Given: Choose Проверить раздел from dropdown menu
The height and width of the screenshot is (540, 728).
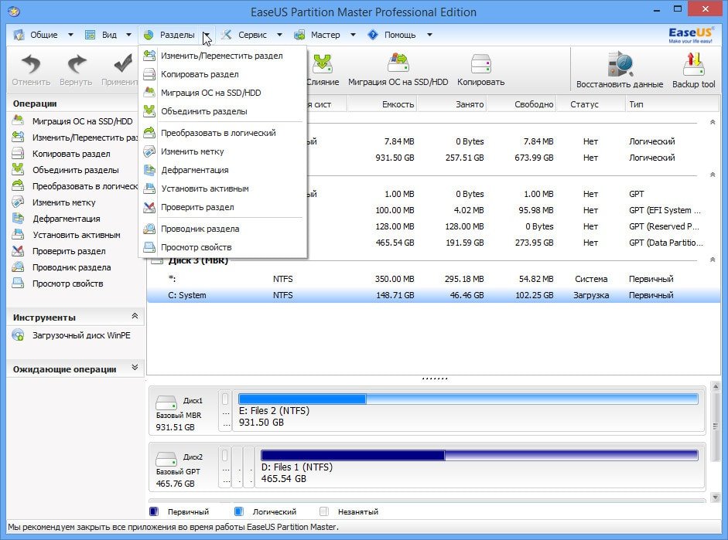Looking at the screenshot, I should pos(197,207).
